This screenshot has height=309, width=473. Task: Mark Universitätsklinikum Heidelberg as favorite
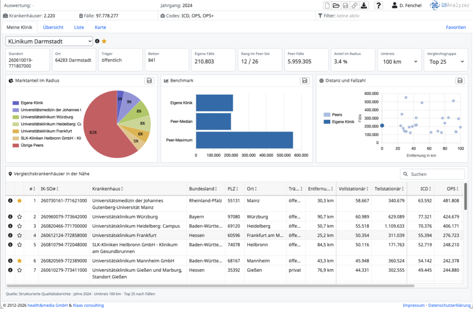point(19,226)
